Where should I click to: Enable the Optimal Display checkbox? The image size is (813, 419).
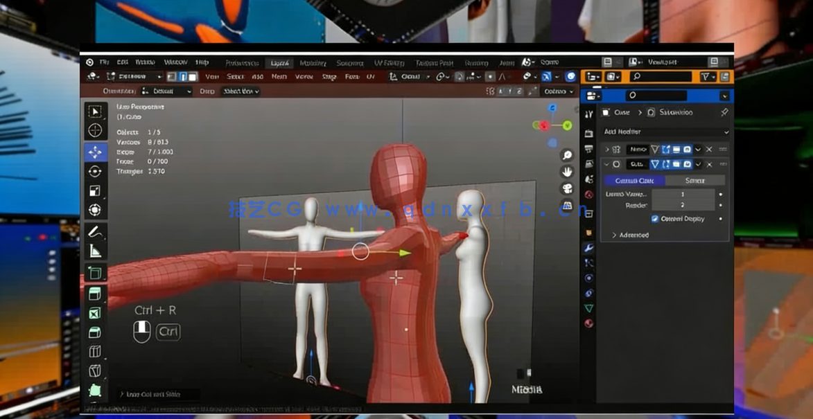click(654, 219)
